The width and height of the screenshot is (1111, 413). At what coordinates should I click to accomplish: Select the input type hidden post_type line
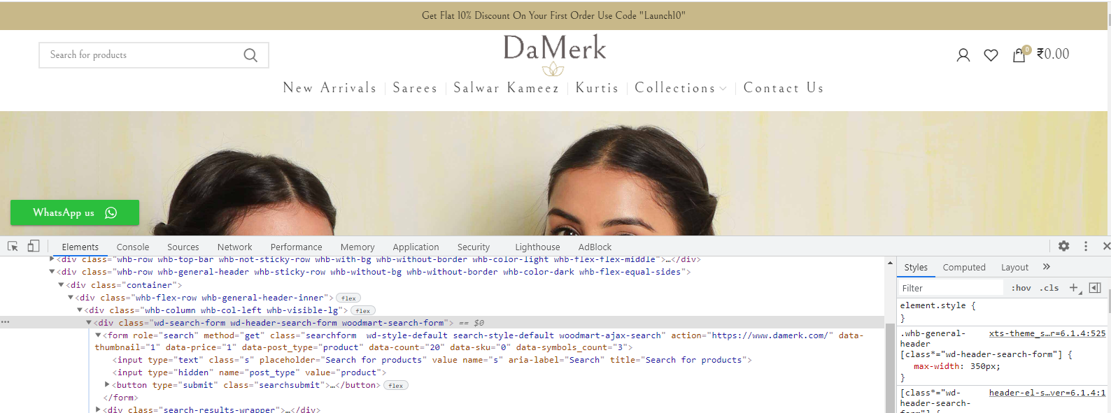(x=249, y=372)
